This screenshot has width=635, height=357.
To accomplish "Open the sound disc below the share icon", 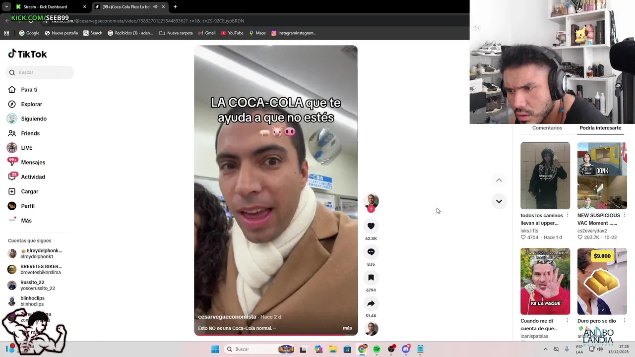I will coord(371,329).
